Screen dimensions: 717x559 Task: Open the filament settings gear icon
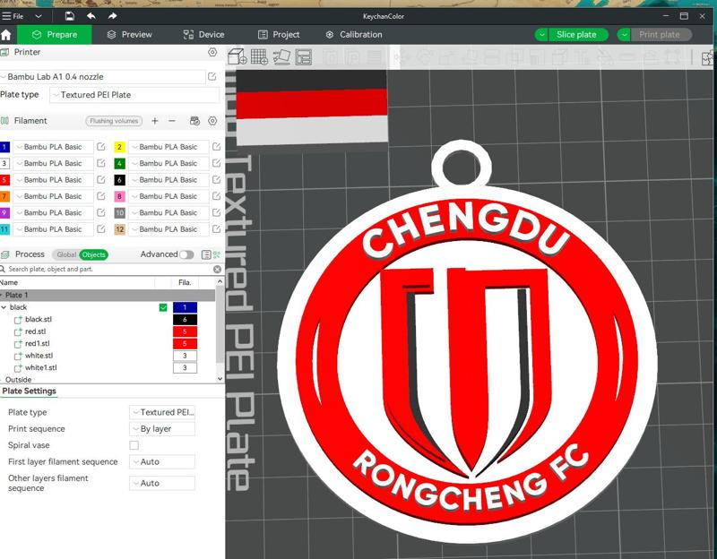212,121
